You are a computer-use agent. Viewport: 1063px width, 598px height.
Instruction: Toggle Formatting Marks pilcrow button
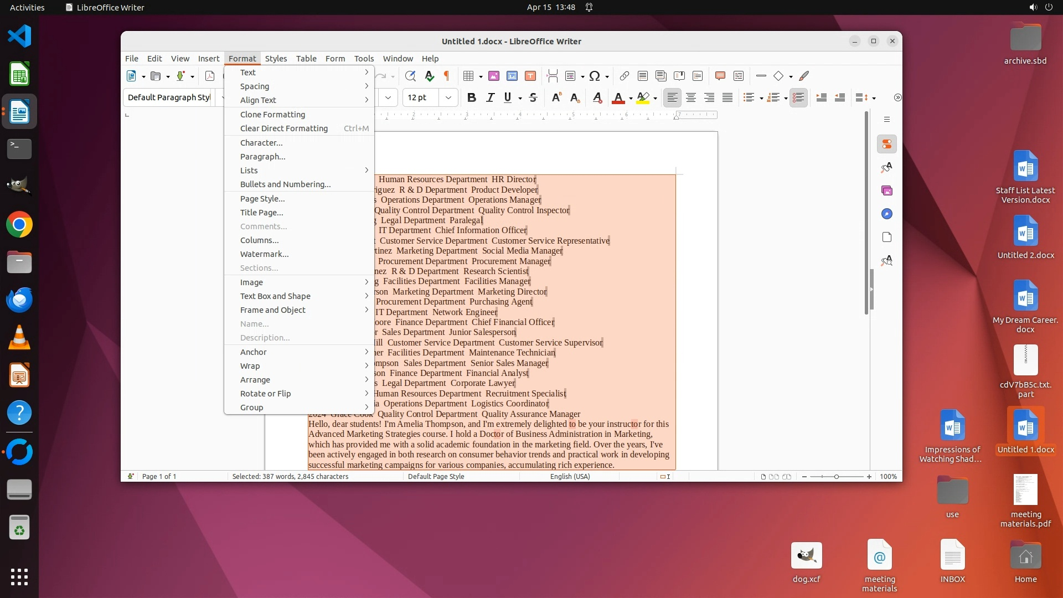[447, 76]
